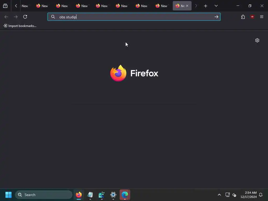This screenshot has height=201, width=268.
Task: Click Import bookmarks... in bookmarks toolbar
Action: pos(20,26)
